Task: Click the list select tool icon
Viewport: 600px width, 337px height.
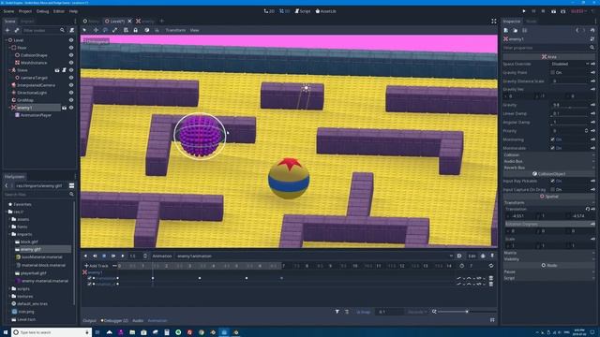Action: tap(126, 30)
